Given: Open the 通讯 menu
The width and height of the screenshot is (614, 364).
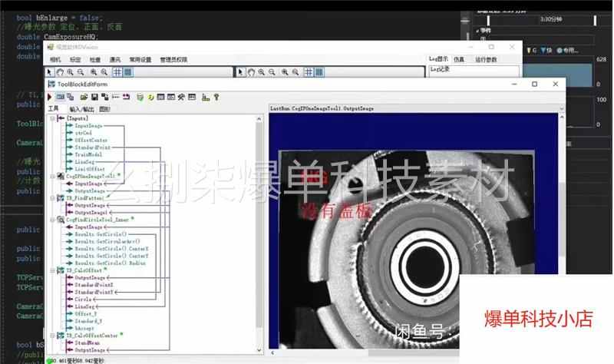Looking at the screenshot, I should [x=115, y=60].
